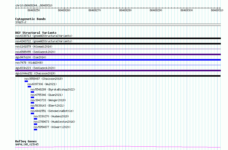The height and width of the screenshot is (150, 228).
Task: Click the blue bar under nsv4441551
Action: click(32, 113)
